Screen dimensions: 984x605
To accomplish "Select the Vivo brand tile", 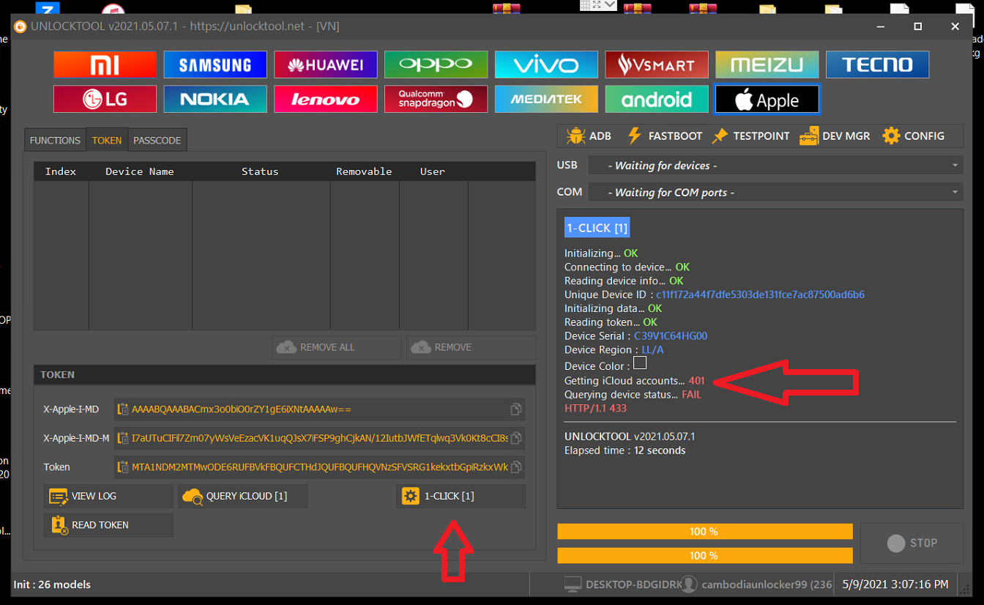I will click(546, 64).
